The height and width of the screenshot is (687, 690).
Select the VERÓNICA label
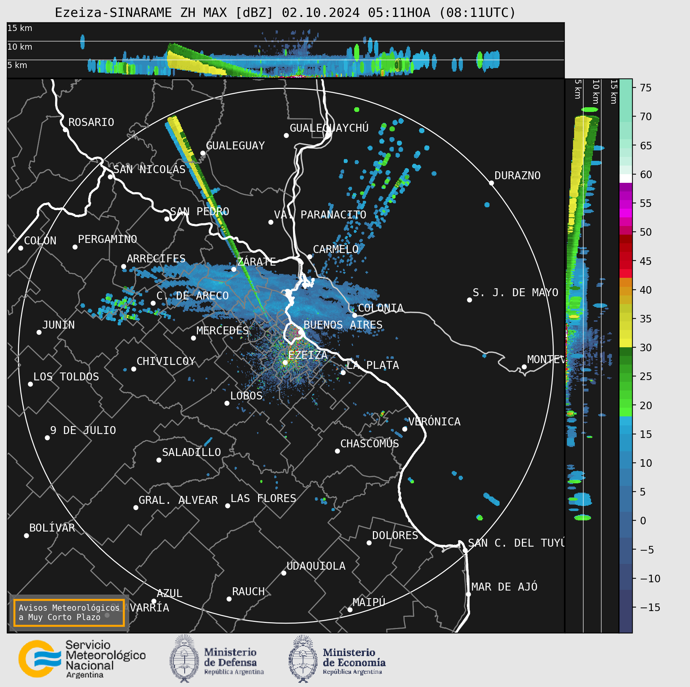(x=434, y=422)
